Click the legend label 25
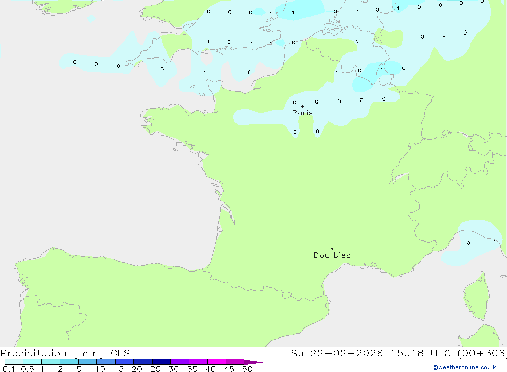The width and height of the screenshot is (507, 372). pyautogui.click(x=156, y=369)
